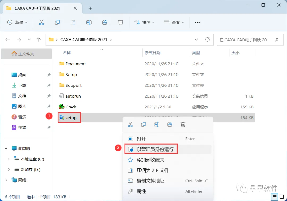Select the Crack application icon
This screenshot has height=201, width=287.
61,107
